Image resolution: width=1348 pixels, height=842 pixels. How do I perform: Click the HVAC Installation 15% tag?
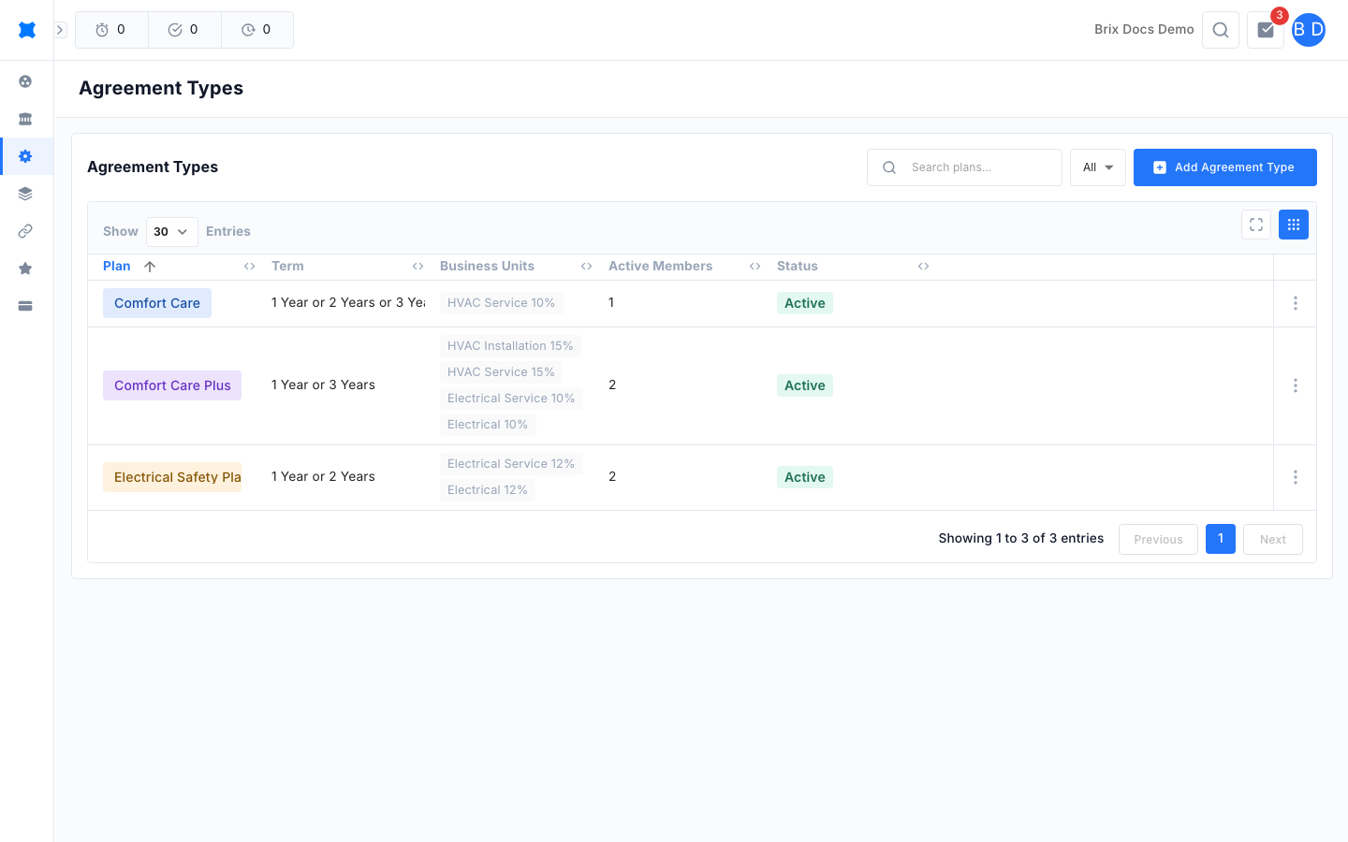coord(510,346)
